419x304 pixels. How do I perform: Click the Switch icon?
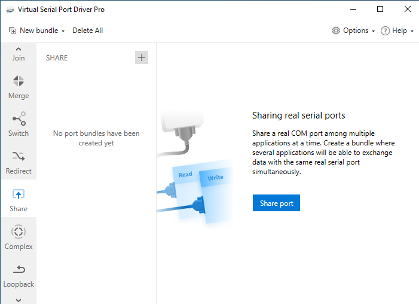pyautogui.click(x=19, y=118)
